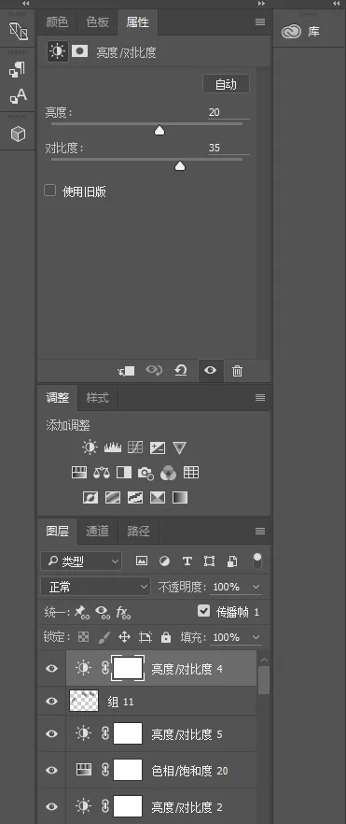
Task: Expand the 不透明度 opacity dropdown arrow
Action: click(256, 587)
